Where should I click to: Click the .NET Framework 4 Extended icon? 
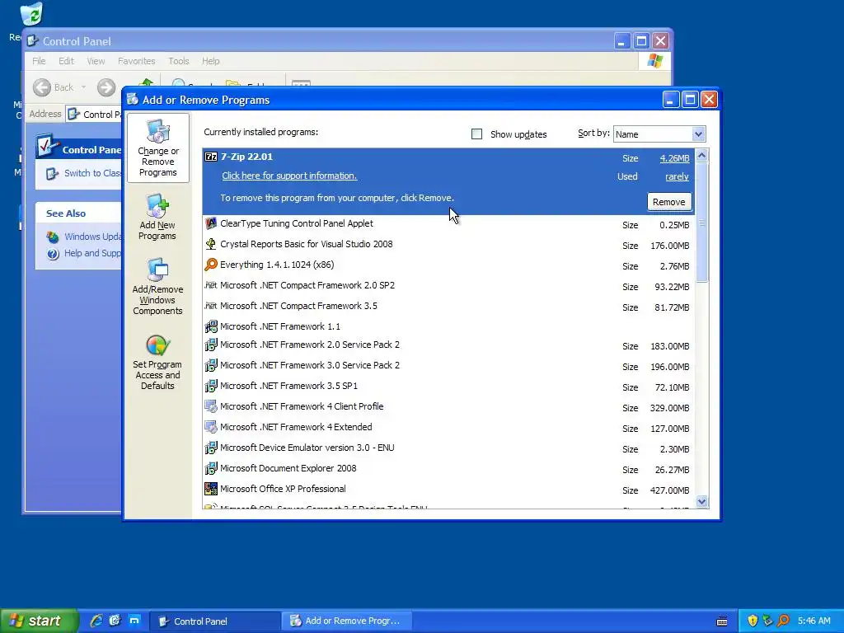tap(211, 427)
